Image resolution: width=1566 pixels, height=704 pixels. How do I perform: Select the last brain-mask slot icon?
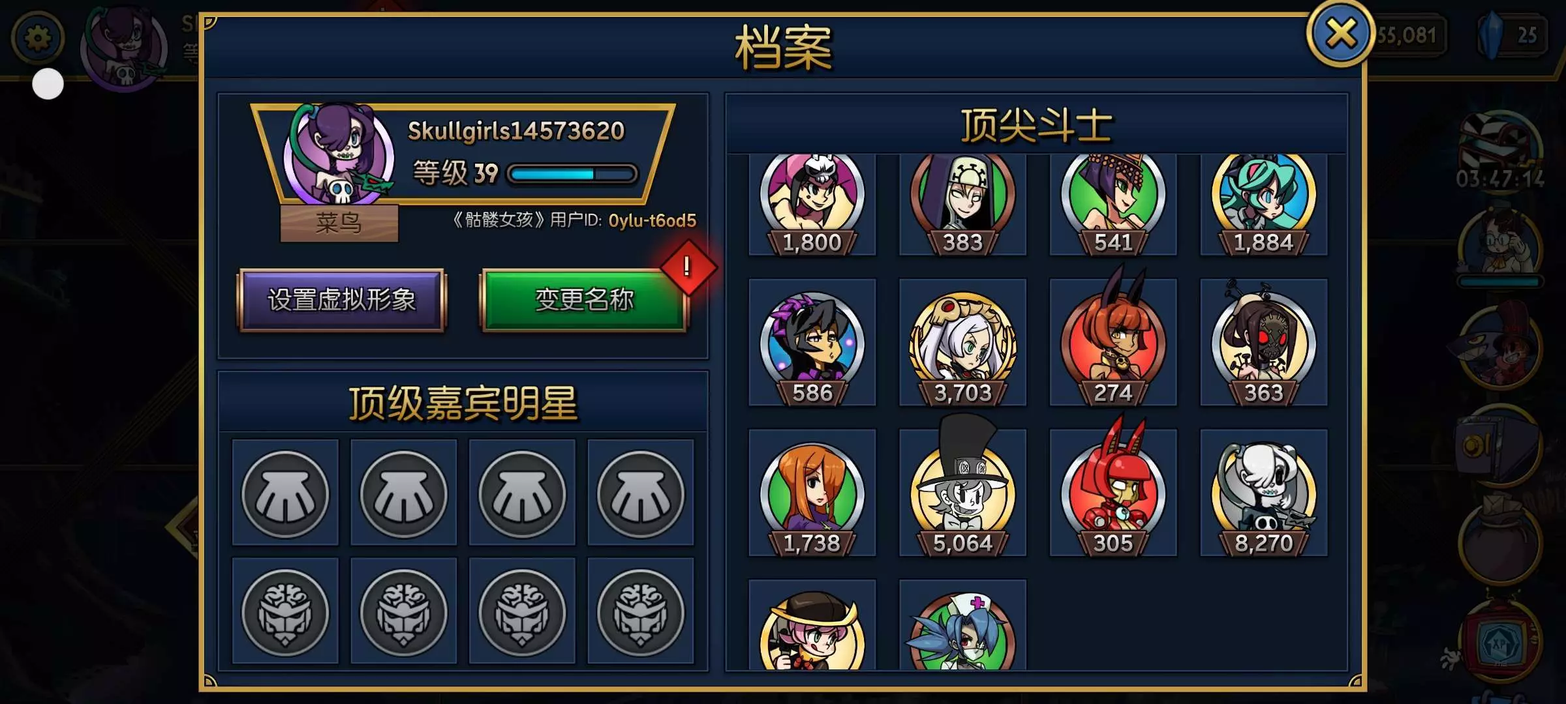click(x=641, y=611)
